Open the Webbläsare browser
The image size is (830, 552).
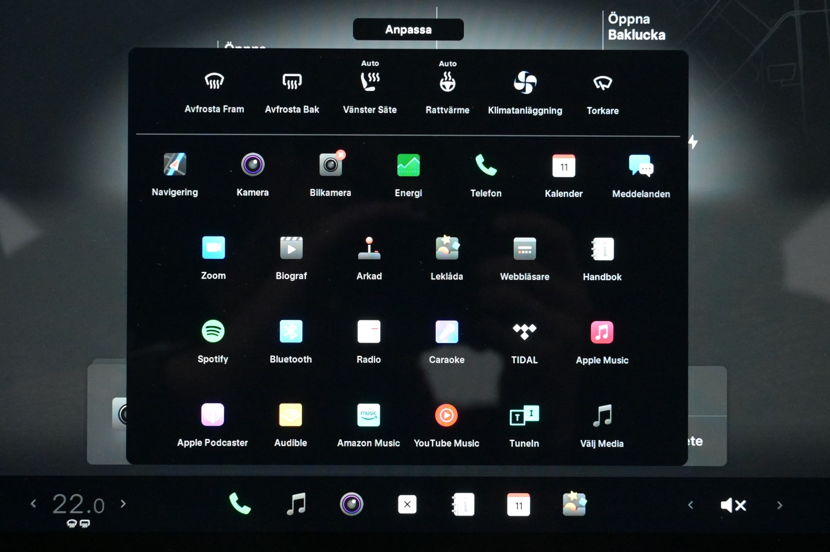pos(525,259)
